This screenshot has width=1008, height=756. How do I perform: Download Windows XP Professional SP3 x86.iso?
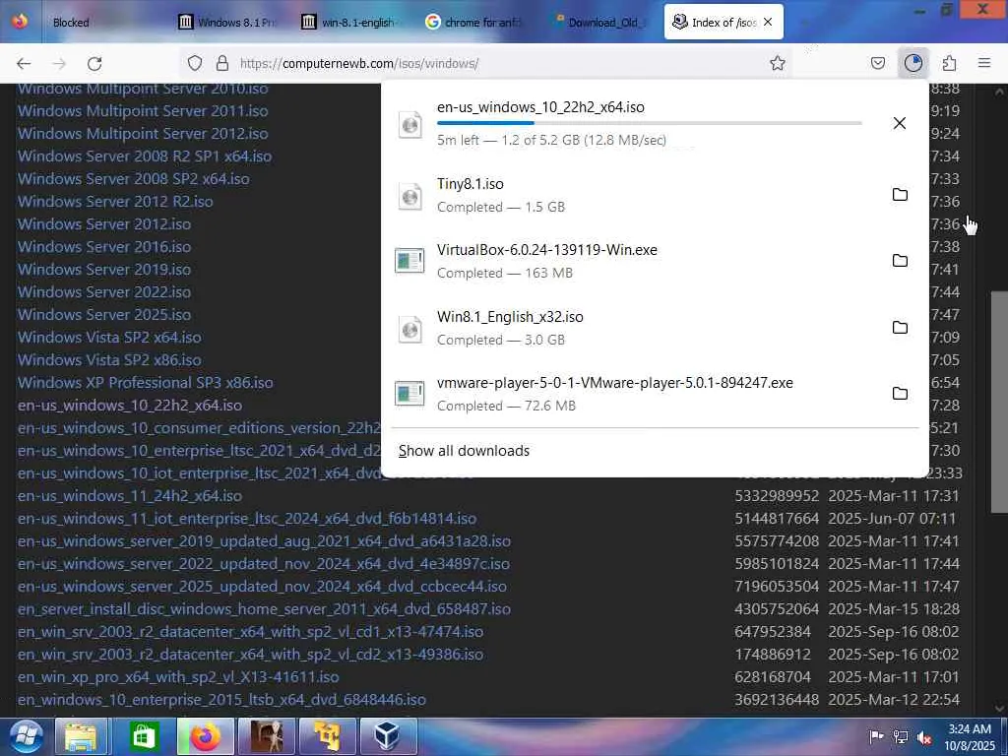(146, 383)
